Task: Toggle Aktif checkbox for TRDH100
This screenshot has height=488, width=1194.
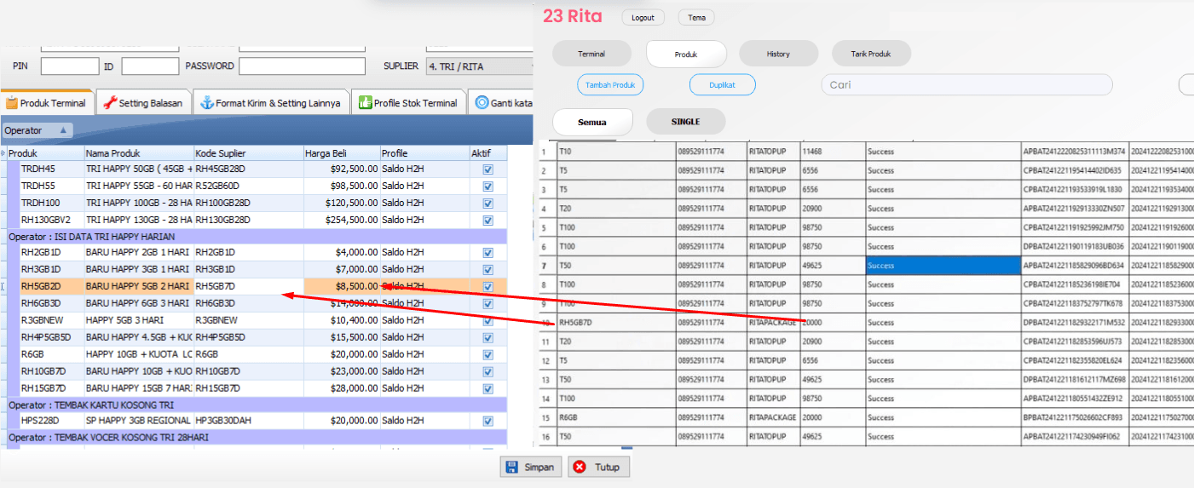Action: (487, 203)
